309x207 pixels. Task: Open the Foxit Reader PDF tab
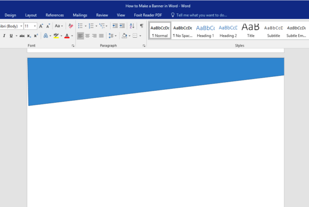(x=148, y=15)
